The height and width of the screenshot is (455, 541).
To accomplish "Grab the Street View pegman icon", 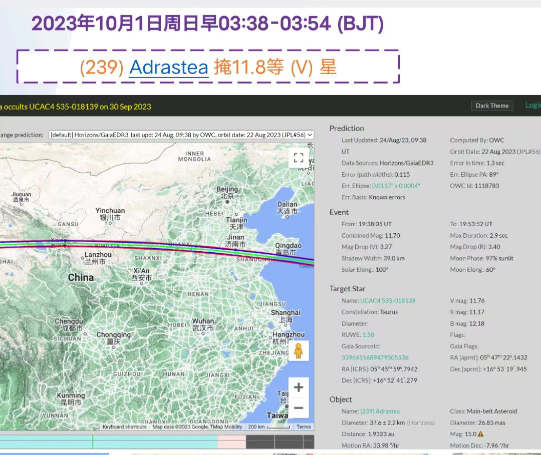I will click(x=299, y=351).
